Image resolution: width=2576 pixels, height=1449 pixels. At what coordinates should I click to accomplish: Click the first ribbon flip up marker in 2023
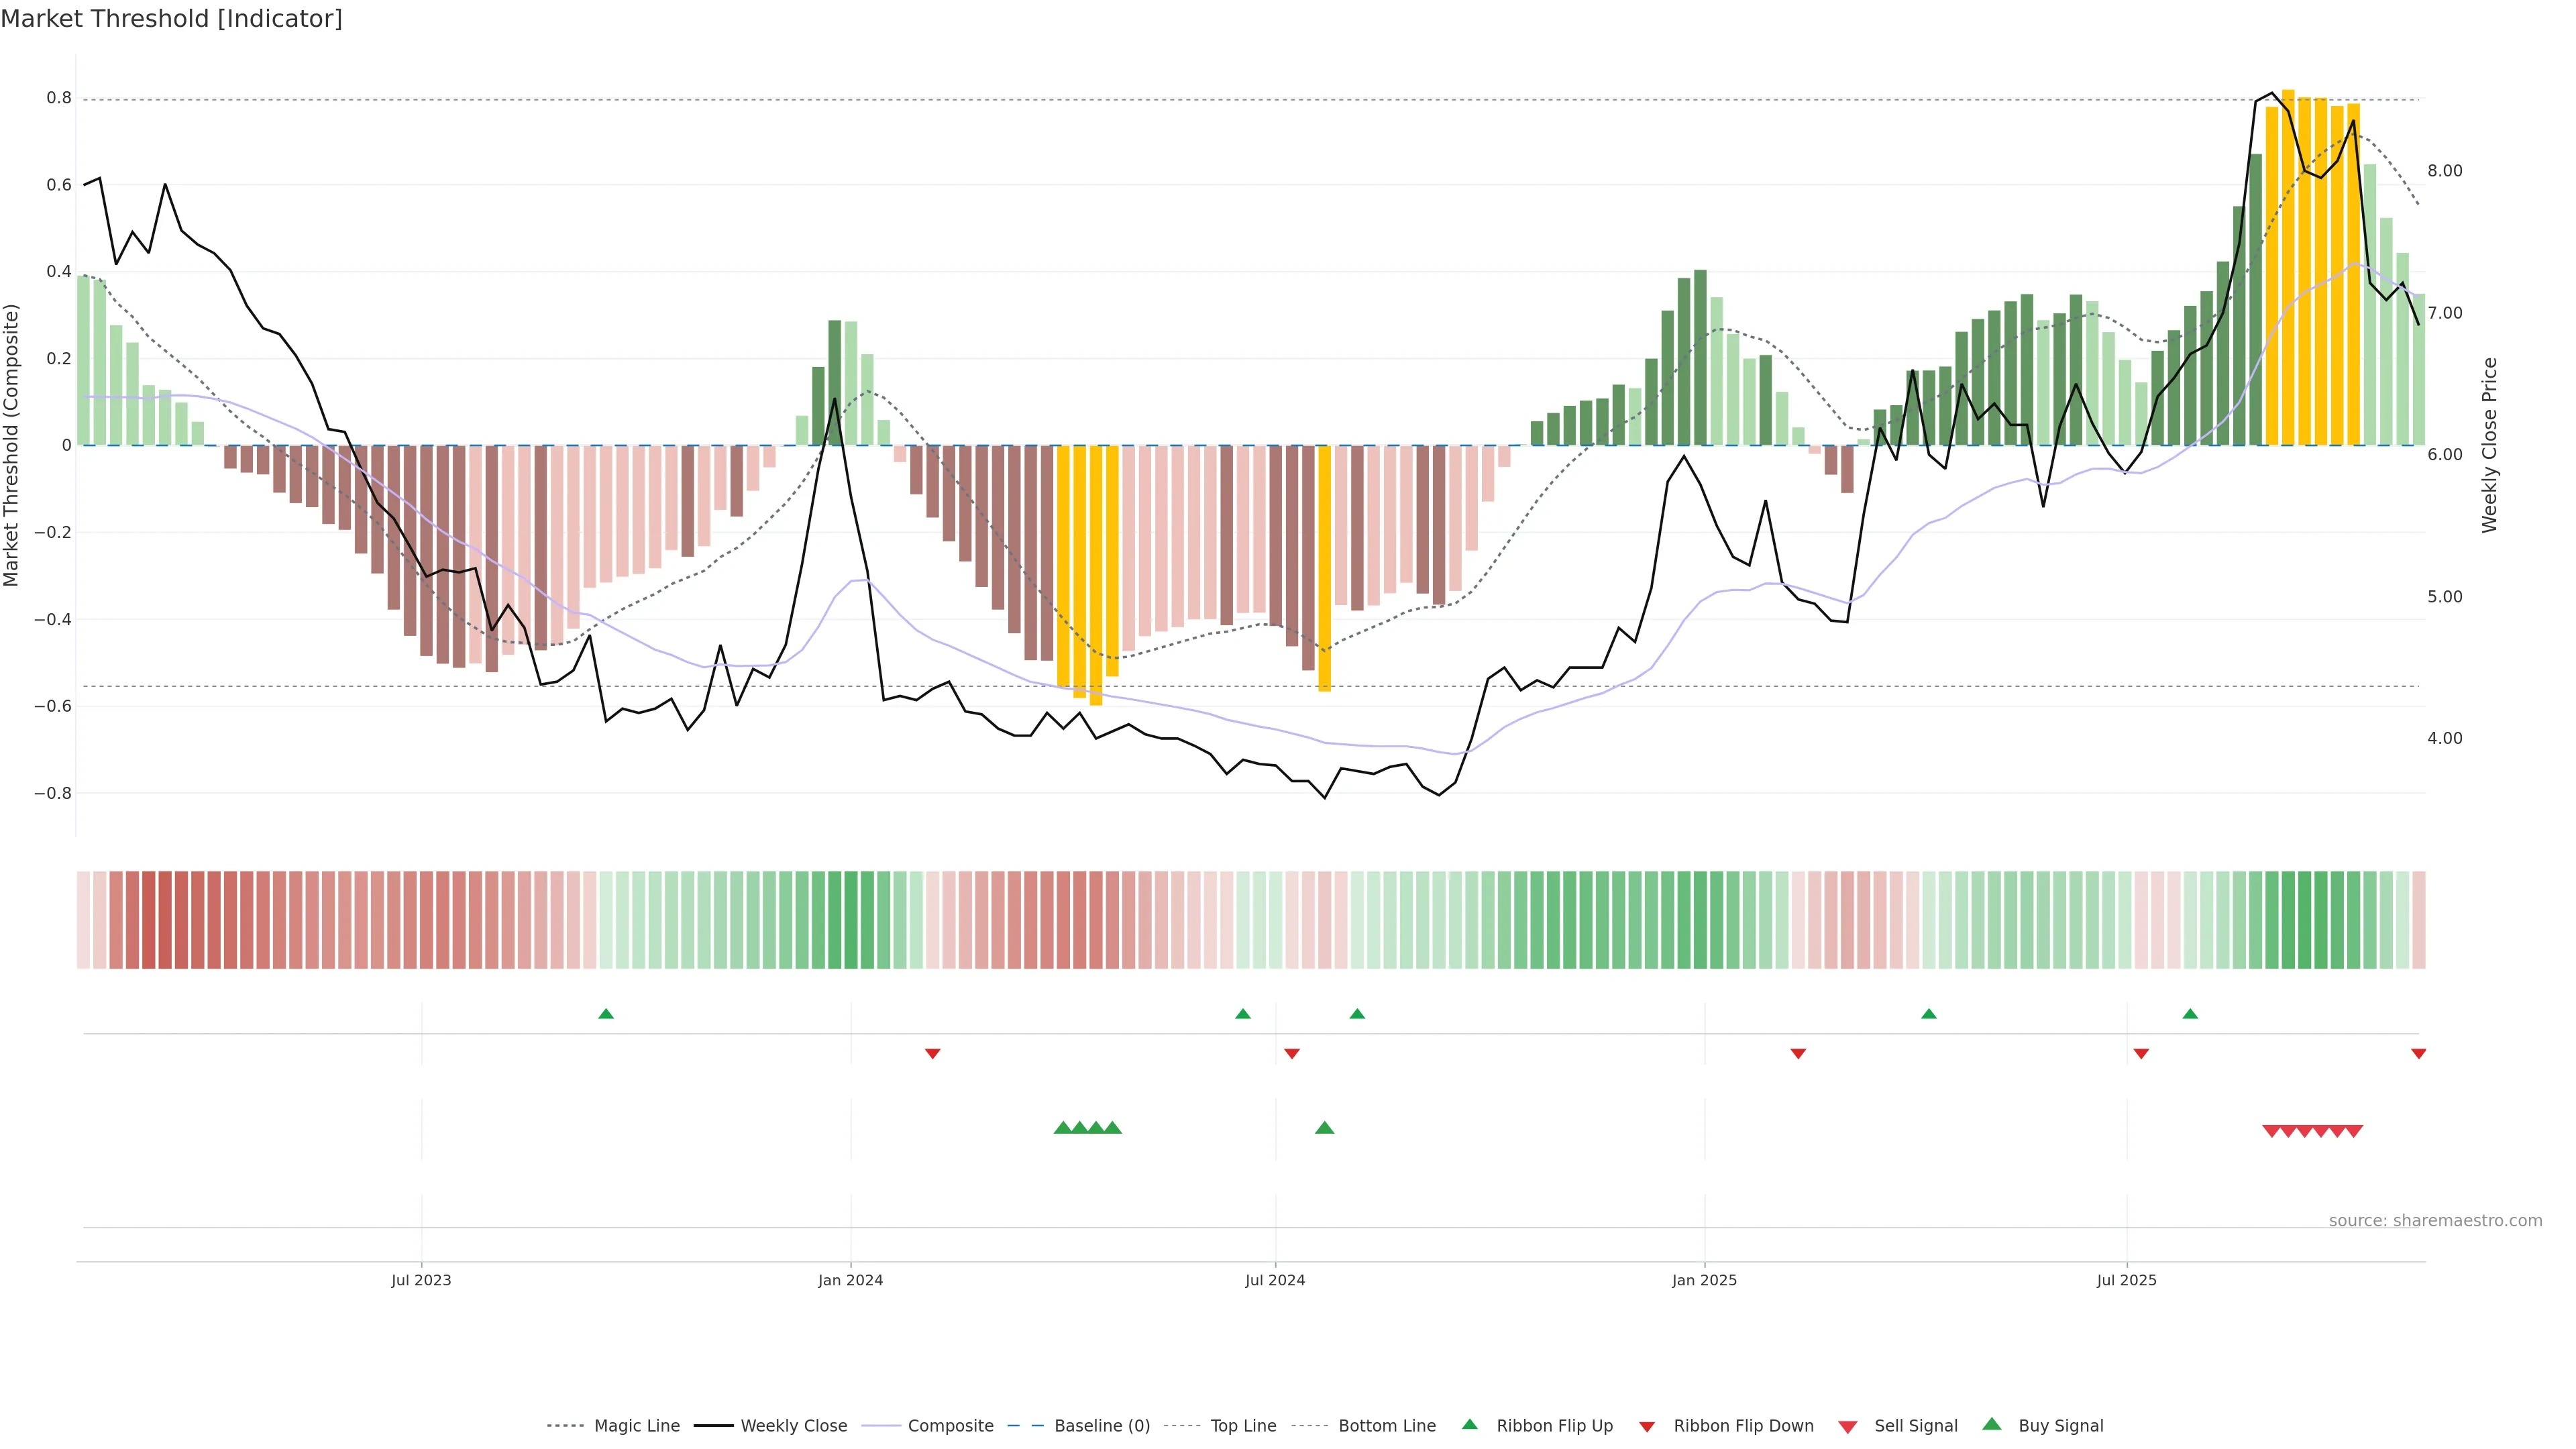point(606,1014)
